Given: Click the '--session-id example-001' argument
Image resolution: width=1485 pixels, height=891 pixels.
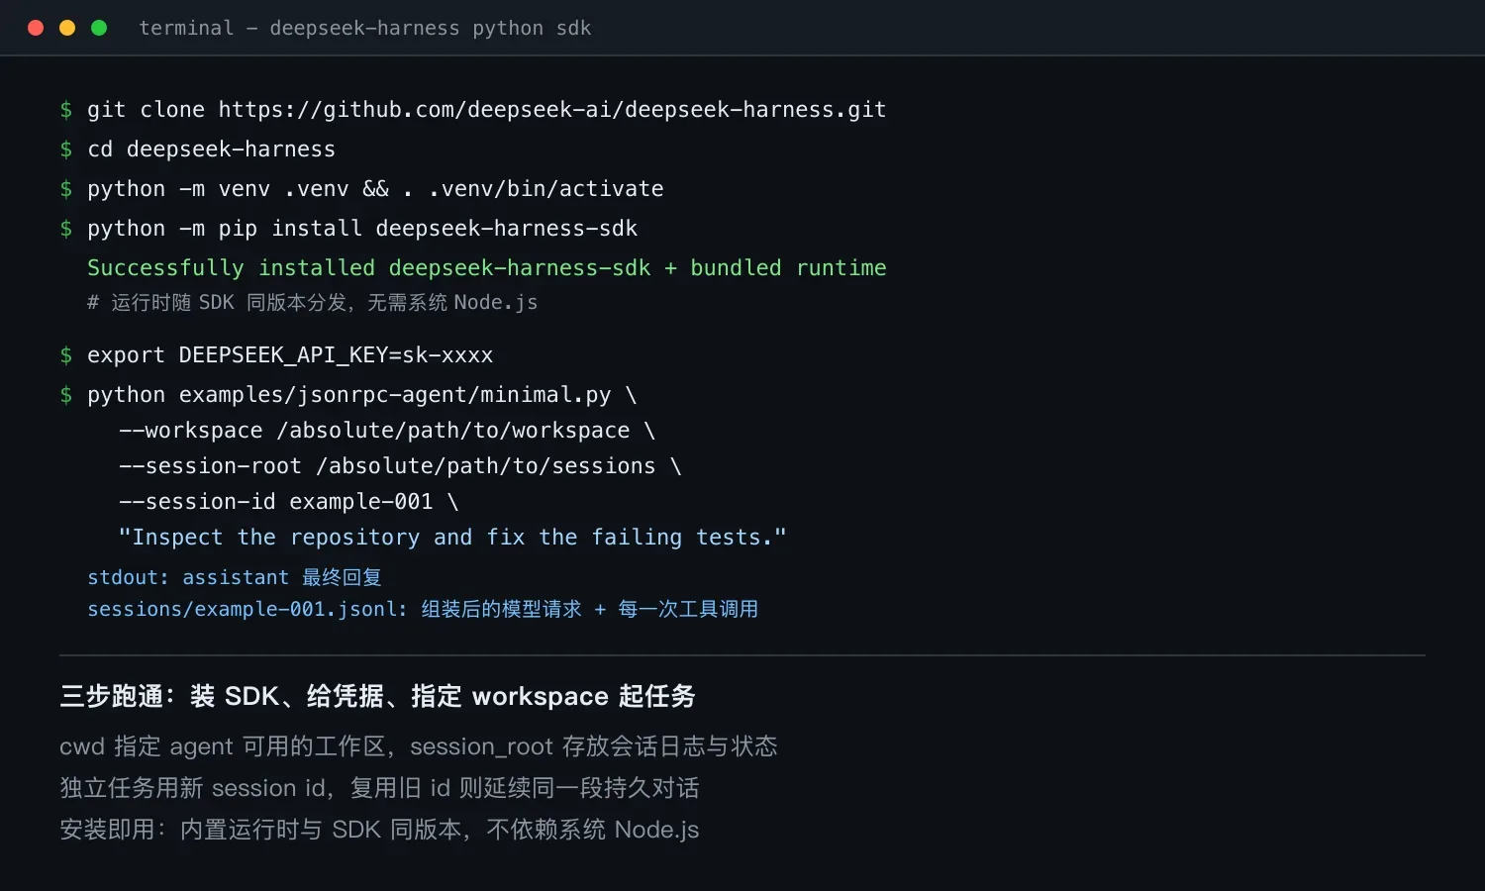Looking at the screenshot, I should pyautogui.click(x=288, y=502).
